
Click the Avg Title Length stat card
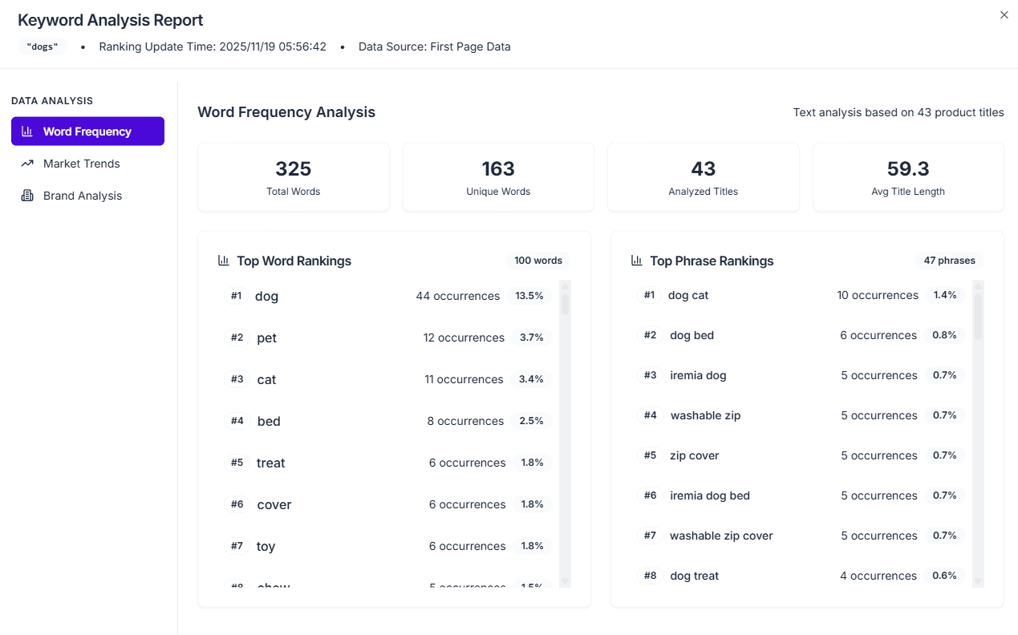point(908,177)
